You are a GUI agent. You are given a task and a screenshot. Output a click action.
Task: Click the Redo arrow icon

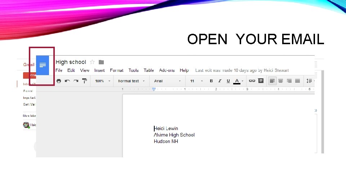pyautogui.click(x=76, y=81)
